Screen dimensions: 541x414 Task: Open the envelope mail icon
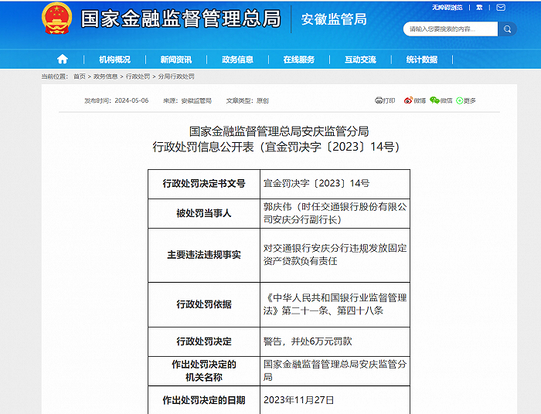(x=501, y=7)
